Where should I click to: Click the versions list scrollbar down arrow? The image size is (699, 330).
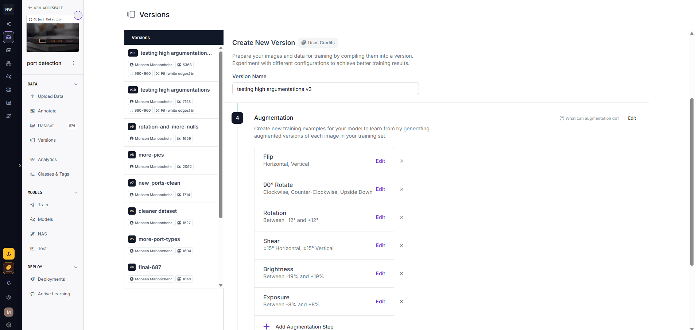pyautogui.click(x=221, y=285)
